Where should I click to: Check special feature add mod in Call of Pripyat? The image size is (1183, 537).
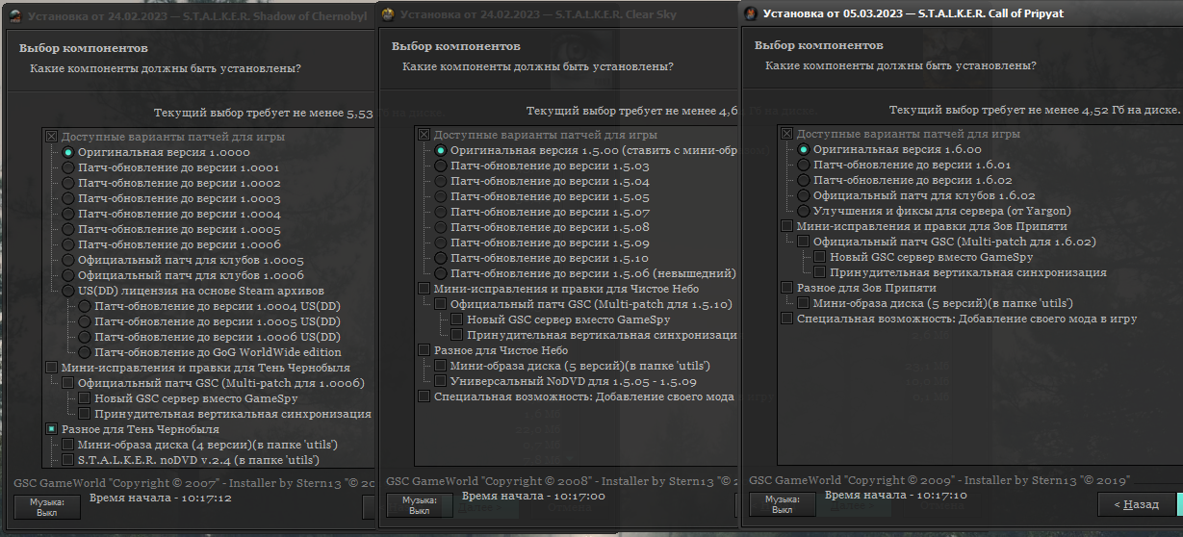pyautogui.click(x=787, y=319)
